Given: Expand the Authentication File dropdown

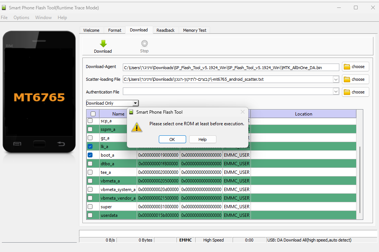Looking at the screenshot, I should click(336, 92).
